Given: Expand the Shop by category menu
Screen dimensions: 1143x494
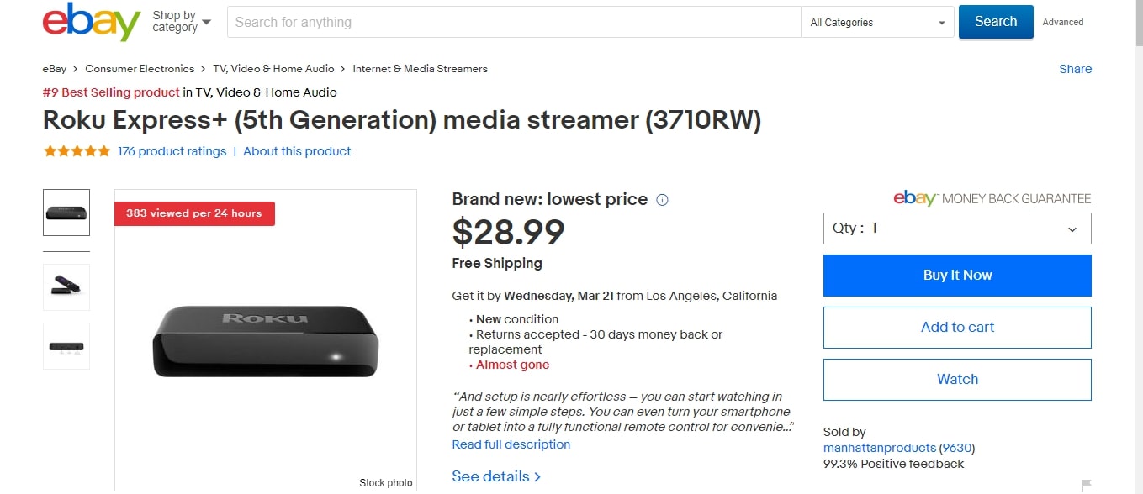Looking at the screenshot, I should coord(182,22).
